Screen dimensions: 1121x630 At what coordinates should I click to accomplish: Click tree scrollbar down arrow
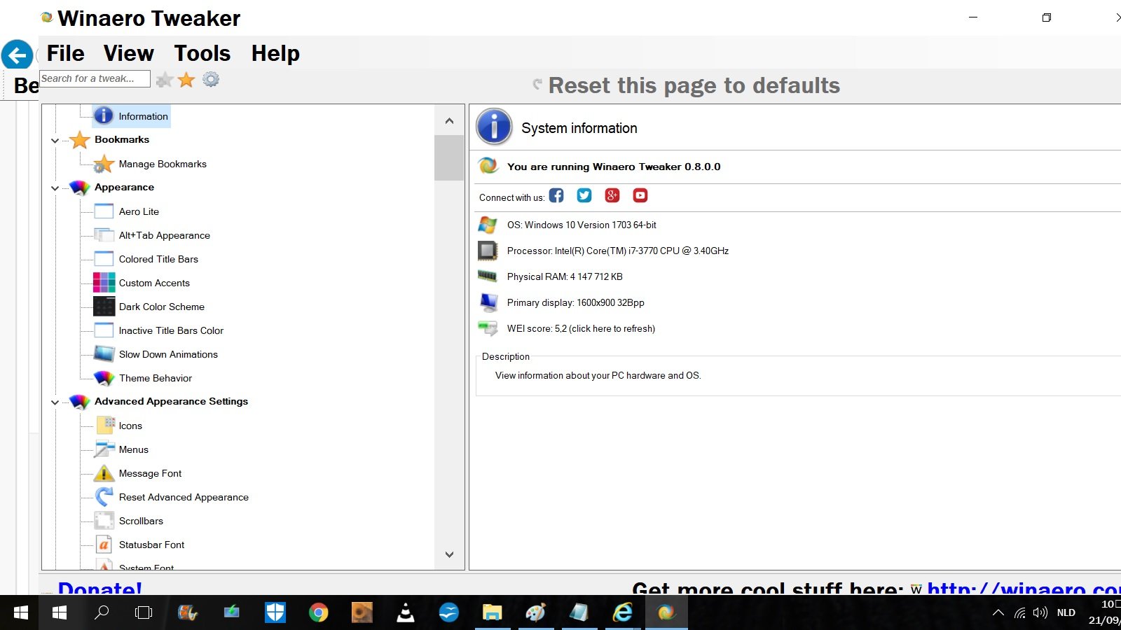[x=449, y=554]
